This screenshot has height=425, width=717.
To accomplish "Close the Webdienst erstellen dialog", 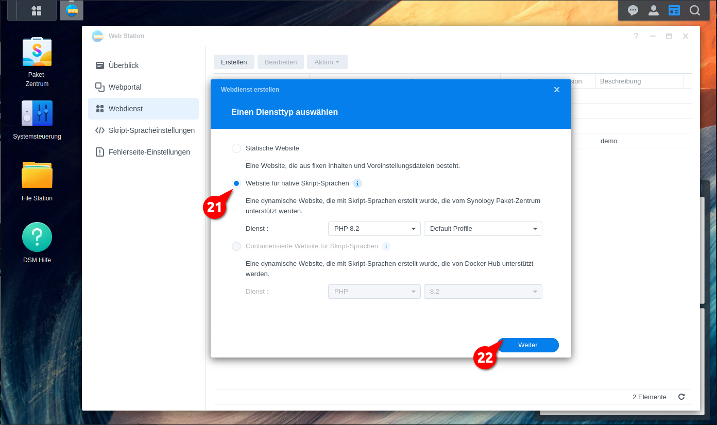I will [x=557, y=90].
